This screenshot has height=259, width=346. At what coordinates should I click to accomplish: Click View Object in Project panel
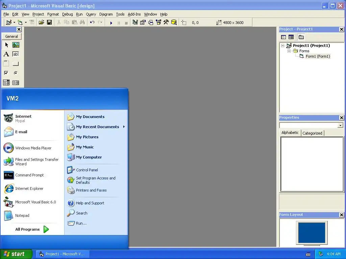[x=291, y=37]
